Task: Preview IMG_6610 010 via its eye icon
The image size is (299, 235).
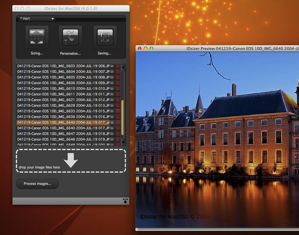Action: [x=112, y=89]
